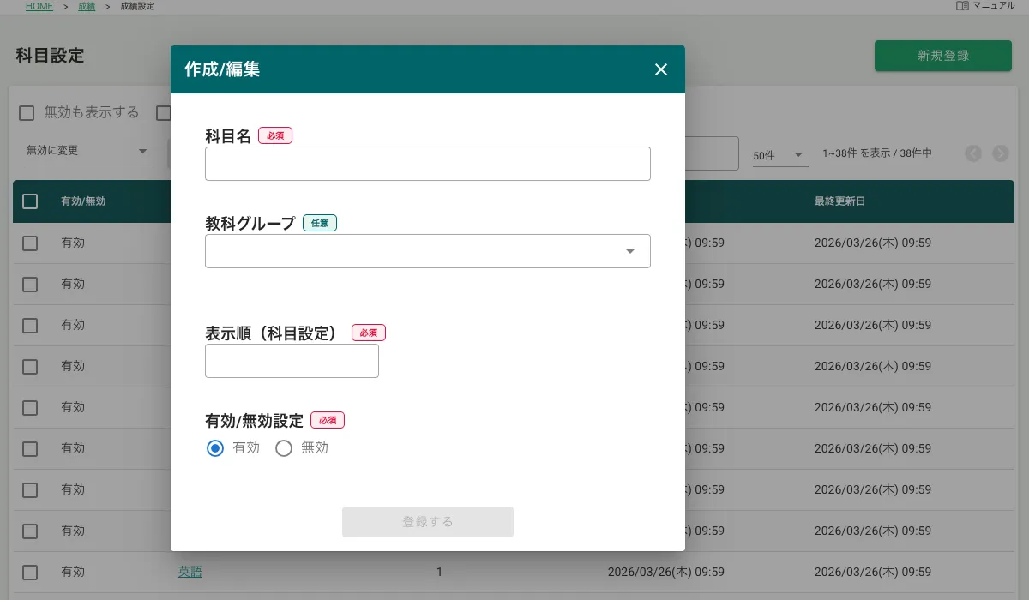Open the 英語 subject link
Image resolution: width=1029 pixels, height=600 pixels.
pos(190,572)
